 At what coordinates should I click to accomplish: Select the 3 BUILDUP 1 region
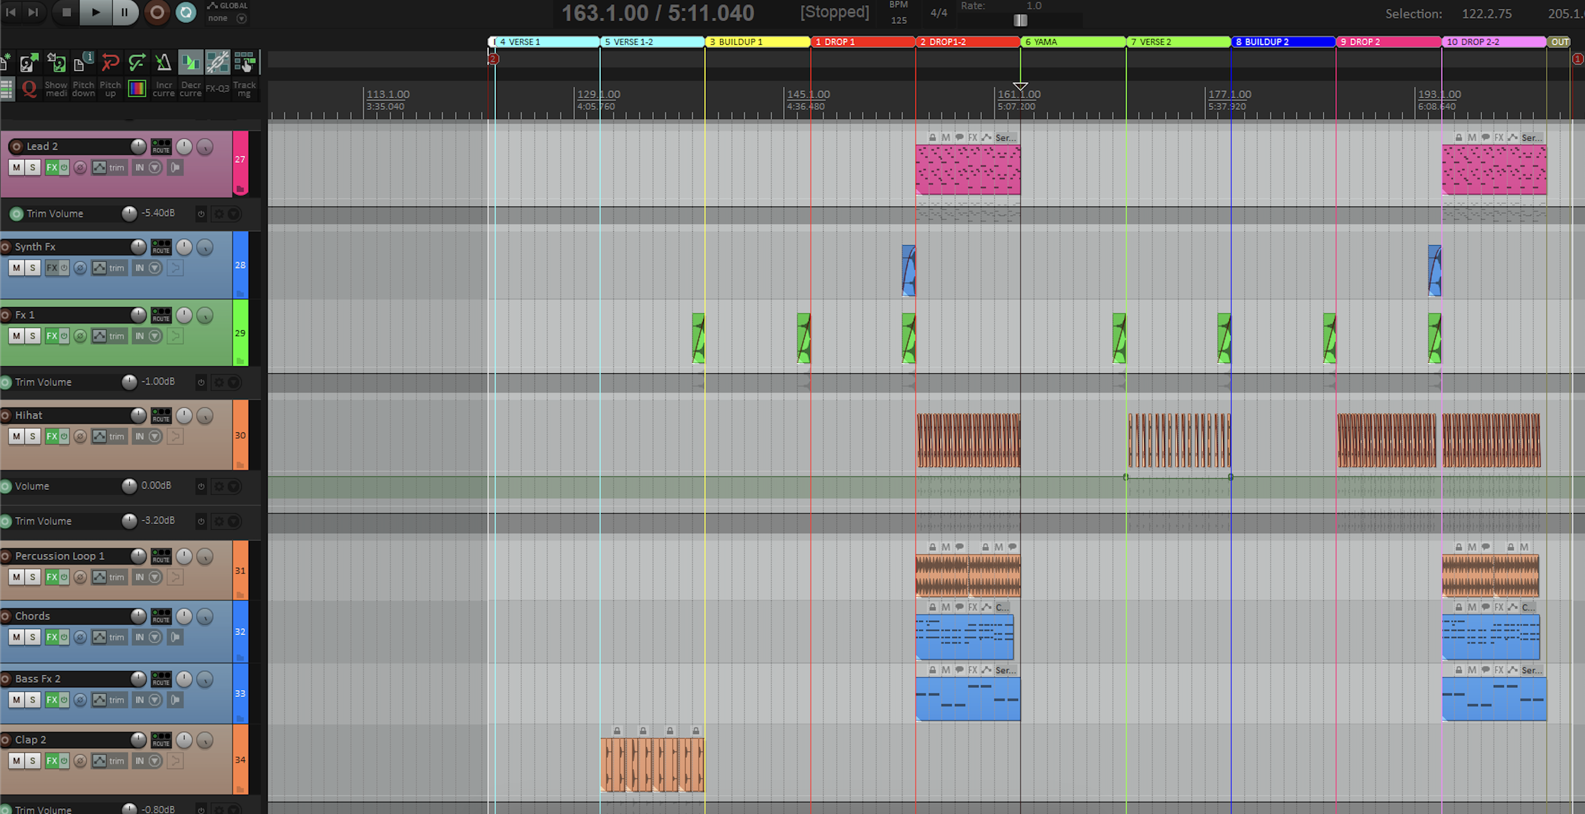(757, 42)
